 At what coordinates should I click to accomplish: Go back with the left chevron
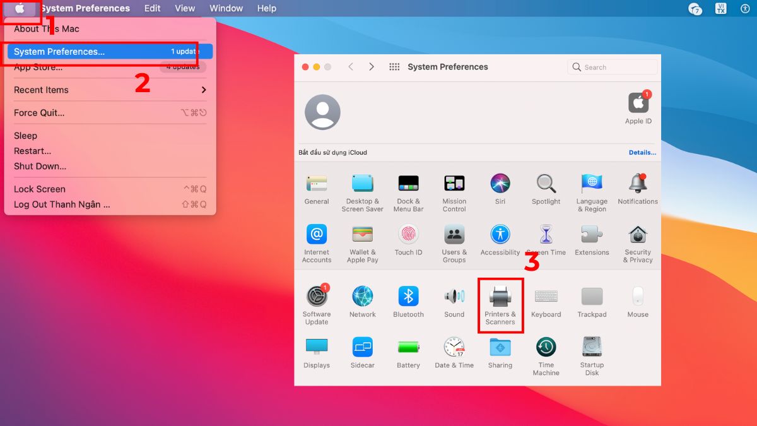point(351,67)
